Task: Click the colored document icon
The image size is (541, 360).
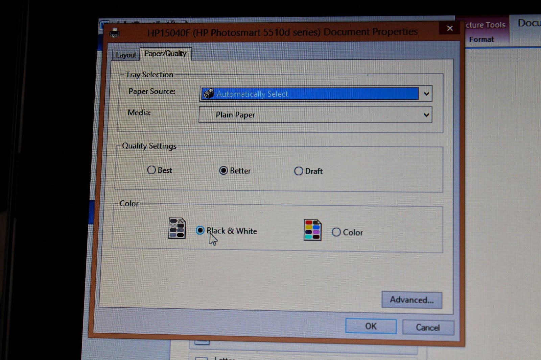Action: click(x=312, y=230)
